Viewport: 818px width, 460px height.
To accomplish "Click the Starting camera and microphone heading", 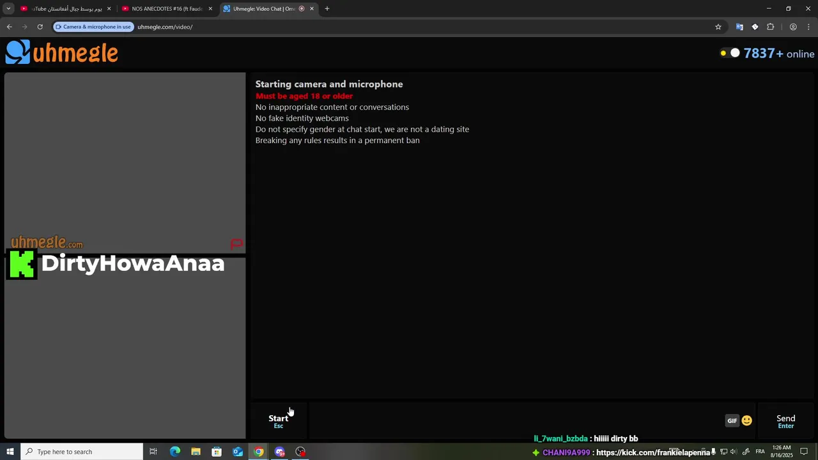I will (x=329, y=84).
